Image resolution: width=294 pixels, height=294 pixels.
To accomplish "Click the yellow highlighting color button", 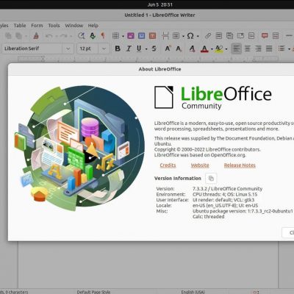I will pos(219,49).
